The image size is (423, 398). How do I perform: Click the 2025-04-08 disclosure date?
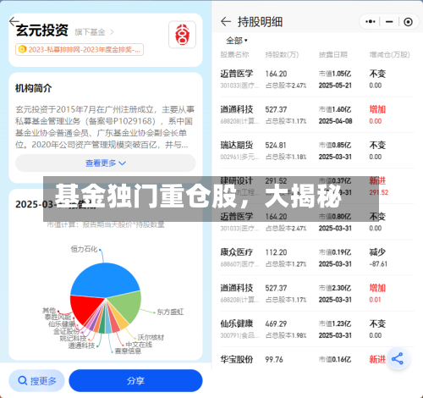coord(335,121)
